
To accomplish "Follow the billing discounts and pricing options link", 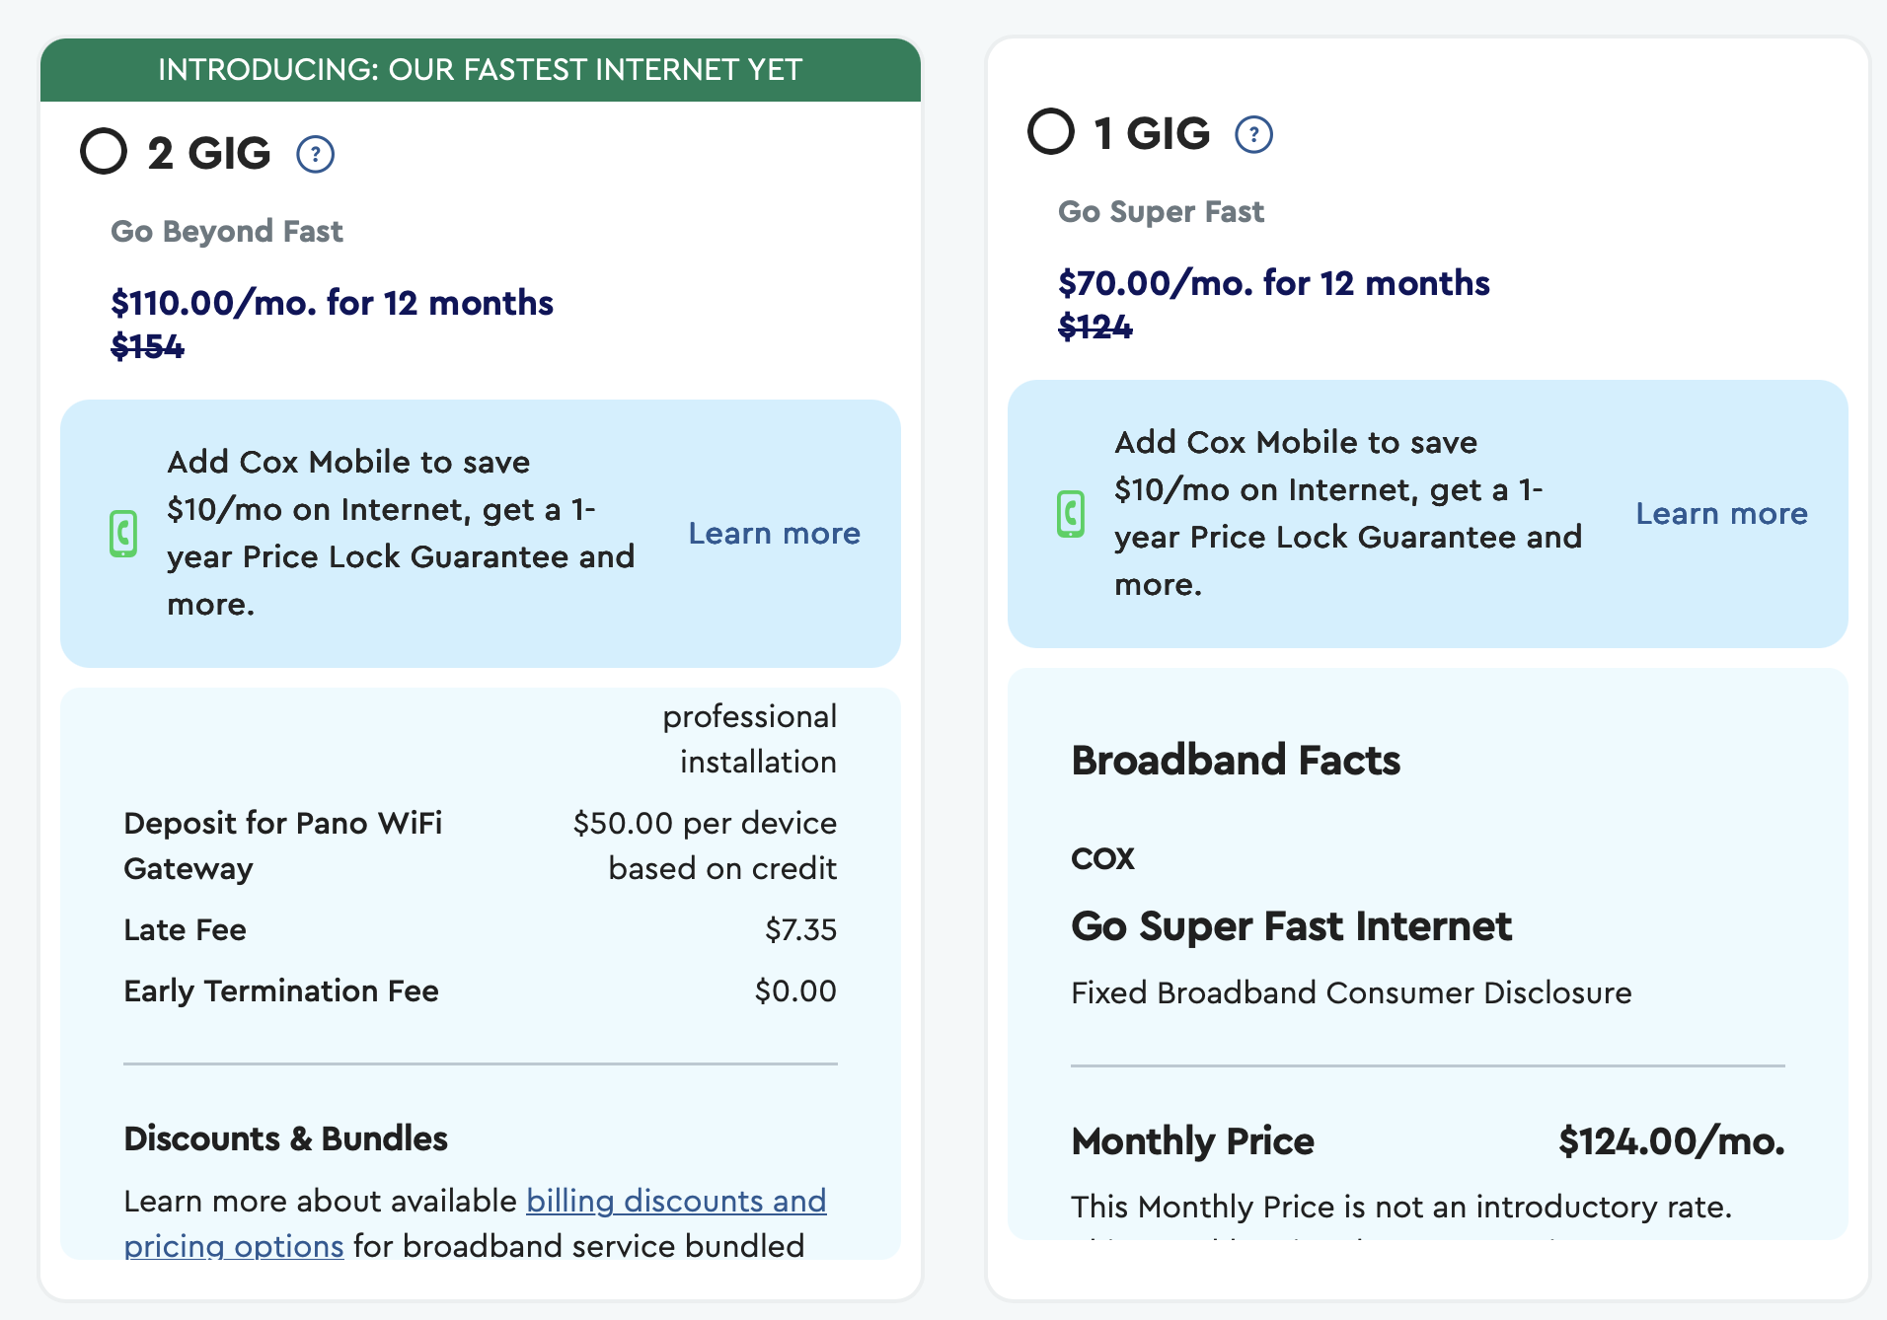I will [675, 1202].
